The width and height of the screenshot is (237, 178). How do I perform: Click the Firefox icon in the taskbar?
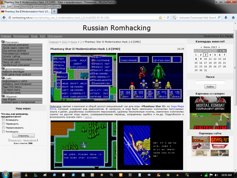pyautogui.click(x=16, y=175)
